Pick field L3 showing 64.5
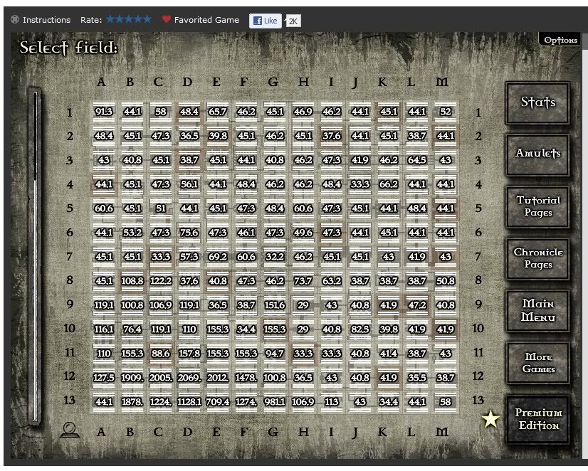The height and width of the screenshot is (471, 588). 417,160
